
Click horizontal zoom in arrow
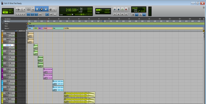pos(24,9)
